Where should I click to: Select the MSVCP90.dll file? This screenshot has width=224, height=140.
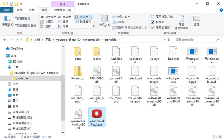(x=97, y=74)
